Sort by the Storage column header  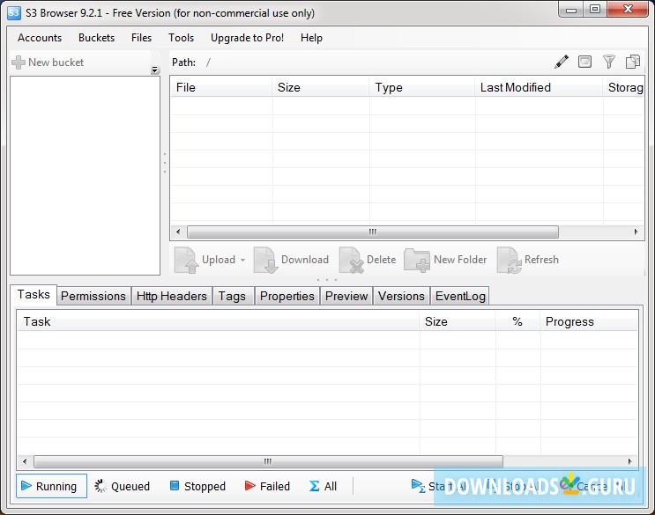point(623,87)
